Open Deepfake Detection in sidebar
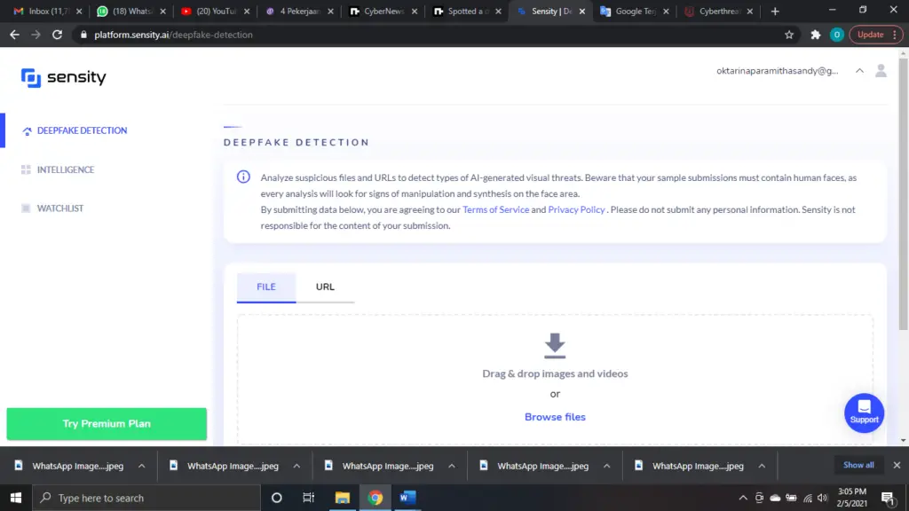 (75, 130)
